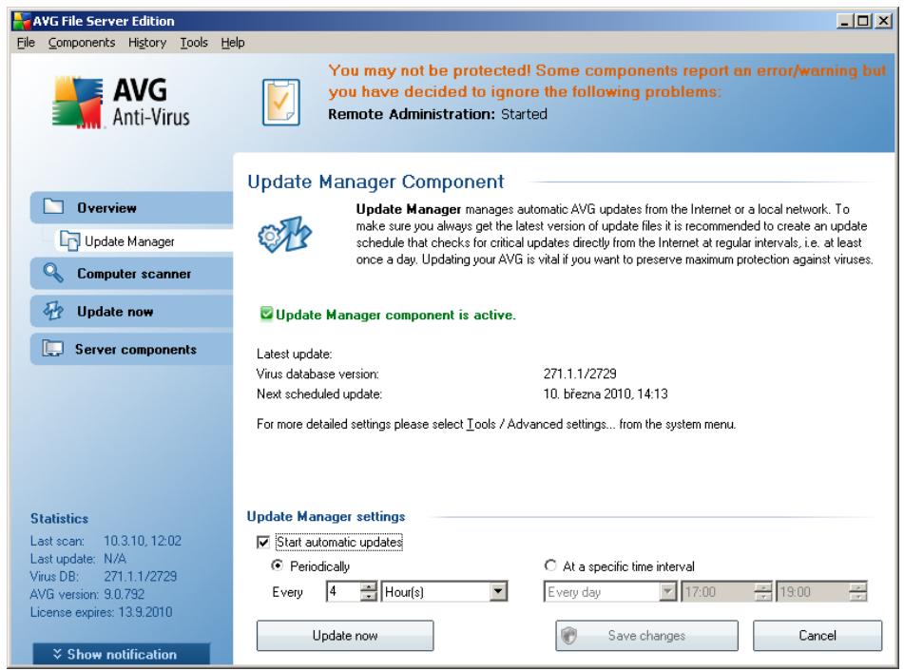Screen dimensions: 904x671
Task: Click the Update Manager gear-and-arrows icon
Action: coord(285,235)
